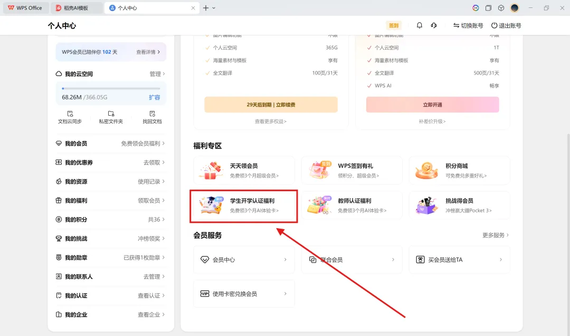Open the tab list dropdown arrow

214,7
